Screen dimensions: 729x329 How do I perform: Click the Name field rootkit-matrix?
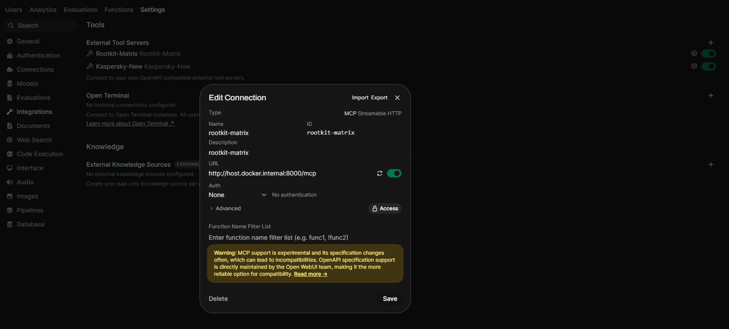pyautogui.click(x=255, y=133)
